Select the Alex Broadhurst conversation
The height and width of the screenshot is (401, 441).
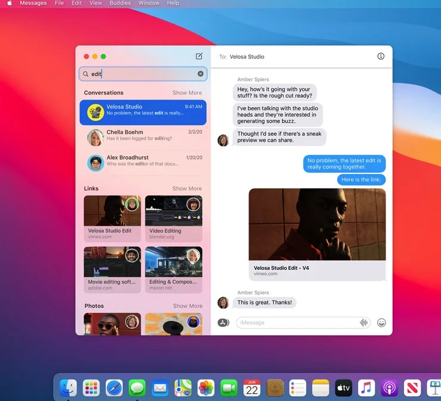point(143,163)
